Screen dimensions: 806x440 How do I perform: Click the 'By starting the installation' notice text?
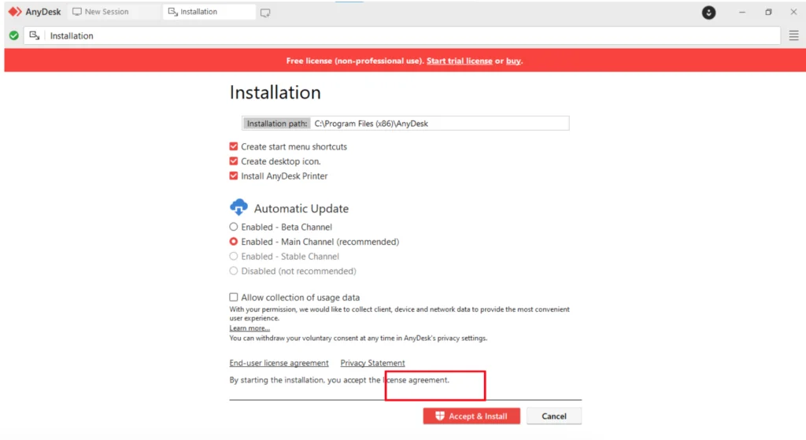(339, 380)
